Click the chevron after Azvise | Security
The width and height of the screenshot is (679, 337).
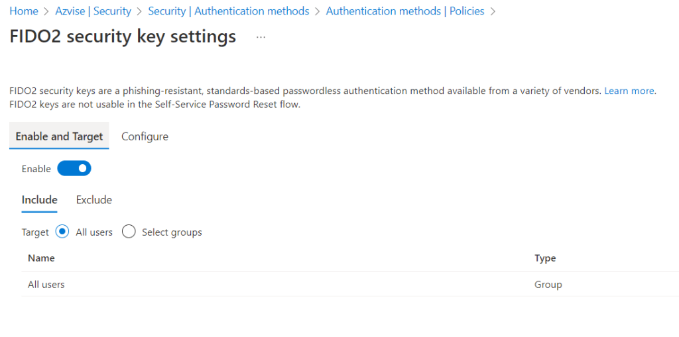(x=140, y=11)
